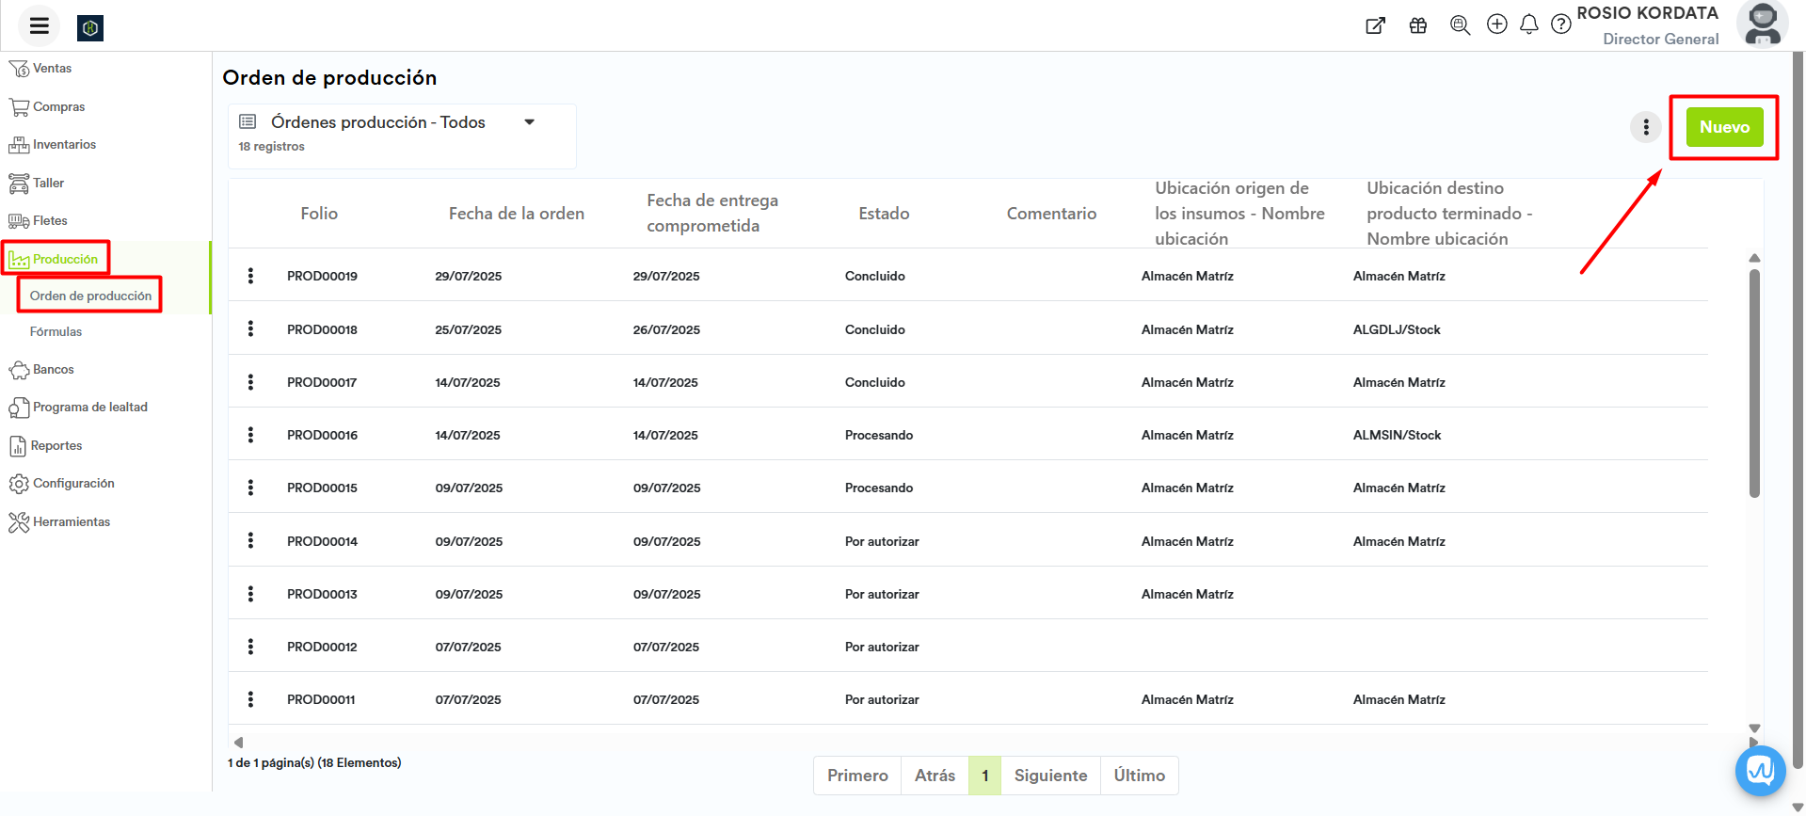This screenshot has height=816, width=1806.
Task: Open the chat bubble widget
Action: [1760, 771]
